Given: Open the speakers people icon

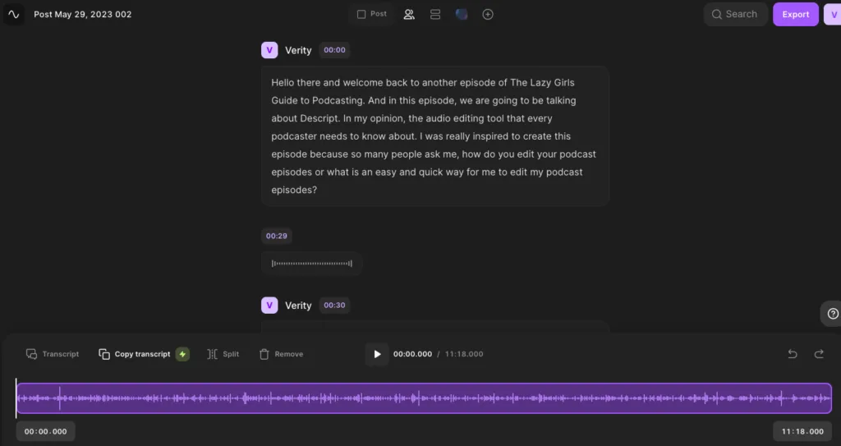Looking at the screenshot, I should (409, 15).
